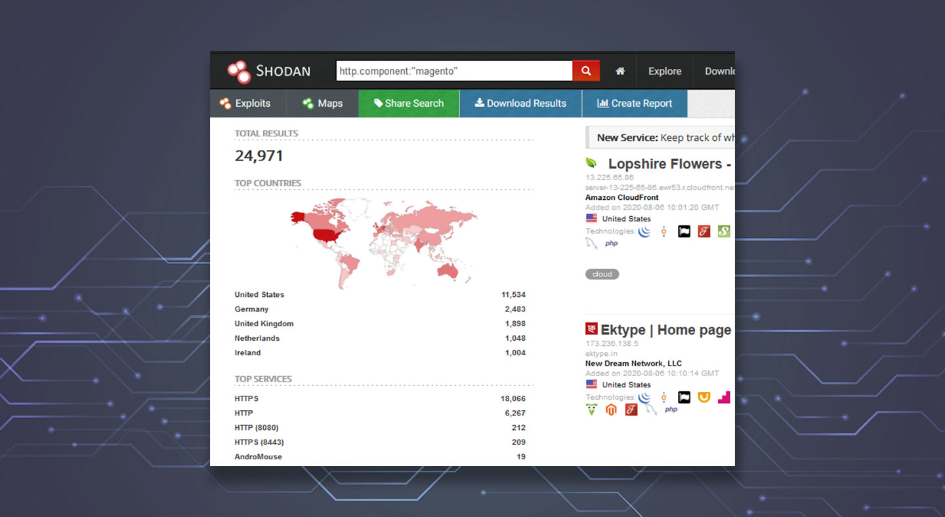Screen dimensions: 945x517
Task: Click the green owl icon under Ektype
Action: pos(591,410)
